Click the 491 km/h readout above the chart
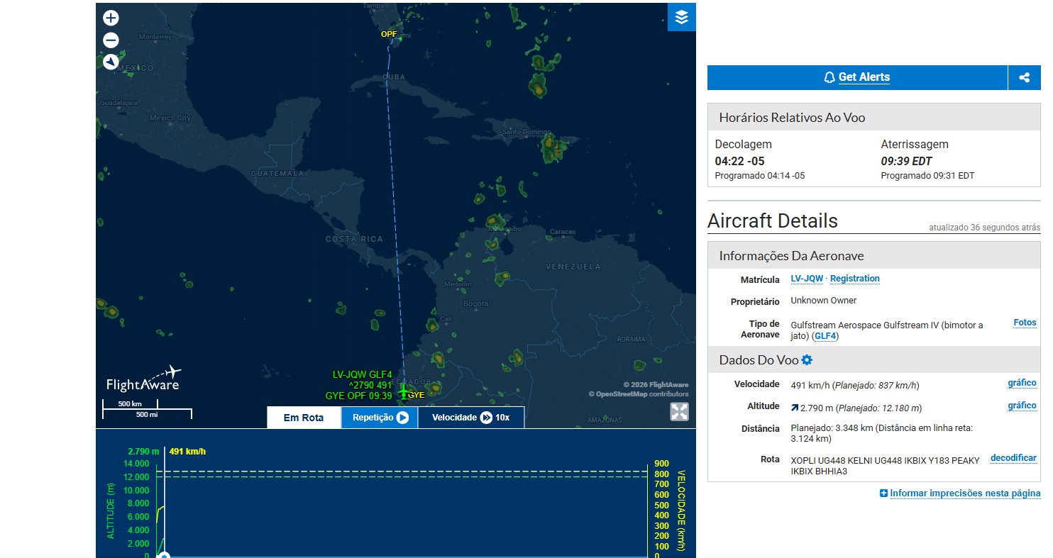The image size is (1053, 558). (187, 452)
